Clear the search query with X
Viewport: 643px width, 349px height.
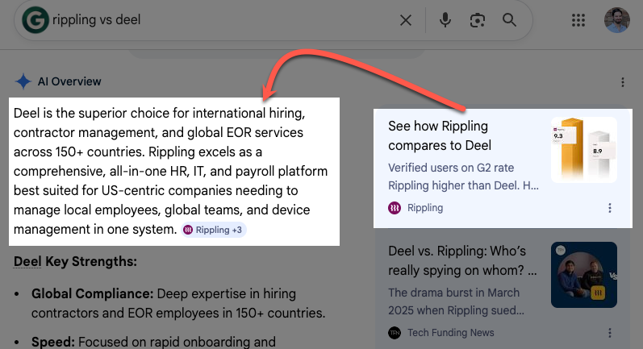point(406,20)
